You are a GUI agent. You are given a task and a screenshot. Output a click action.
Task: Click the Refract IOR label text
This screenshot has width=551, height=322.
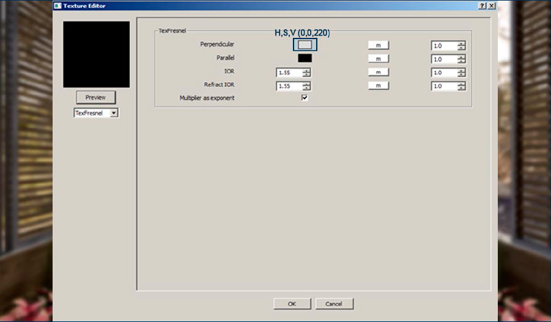point(220,85)
